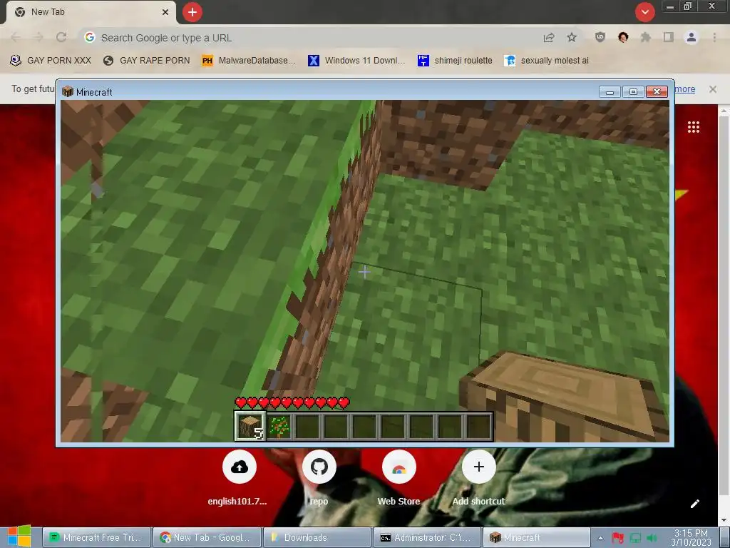Open the Extensions puzzle menu
730x548 pixels.
pos(646,38)
